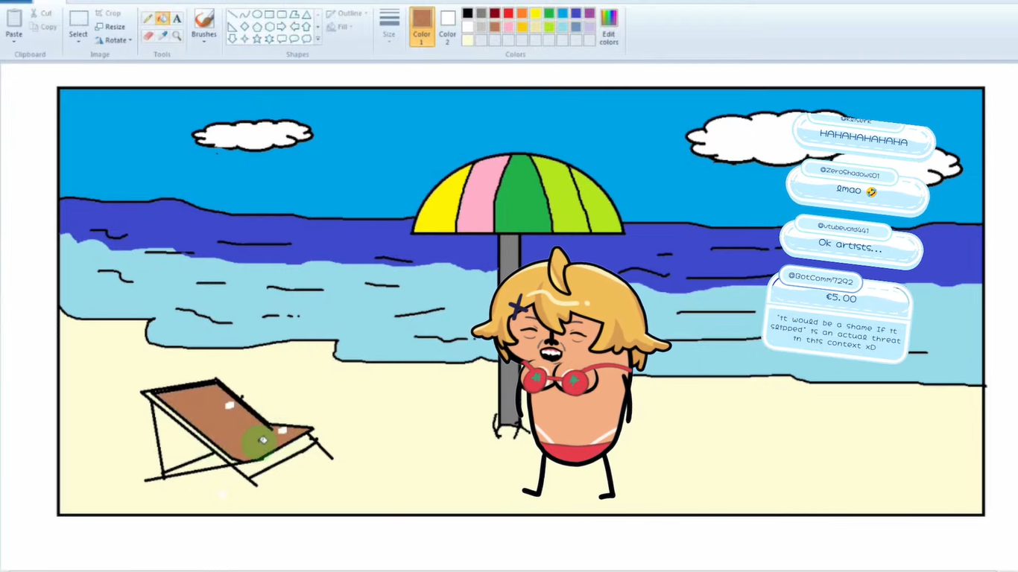Image resolution: width=1018 pixels, height=572 pixels.
Task: Pick the orange color swatch
Action: [x=522, y=13]
